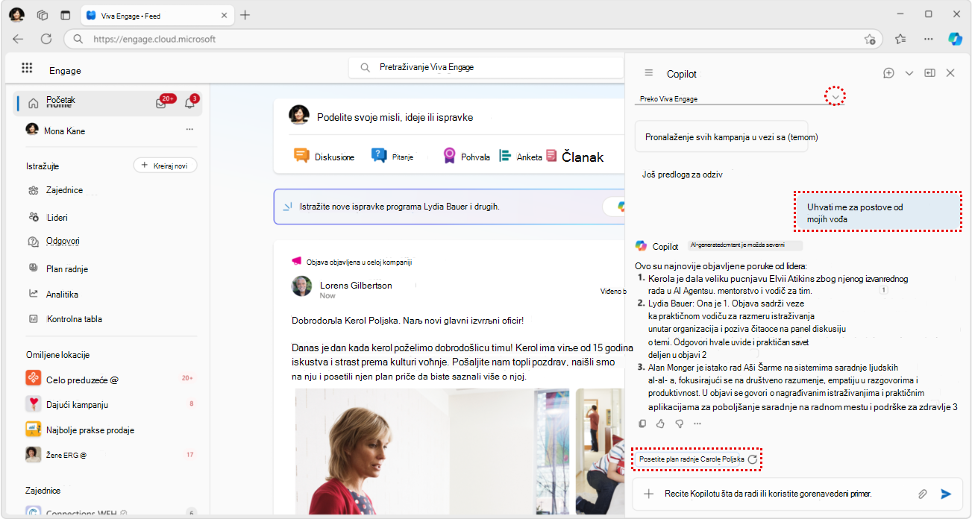Open more options next to Mona Kane
Image resolution: width=972 pixels, height=519 pixels.
pyautogui.click(x=189, y=130)
